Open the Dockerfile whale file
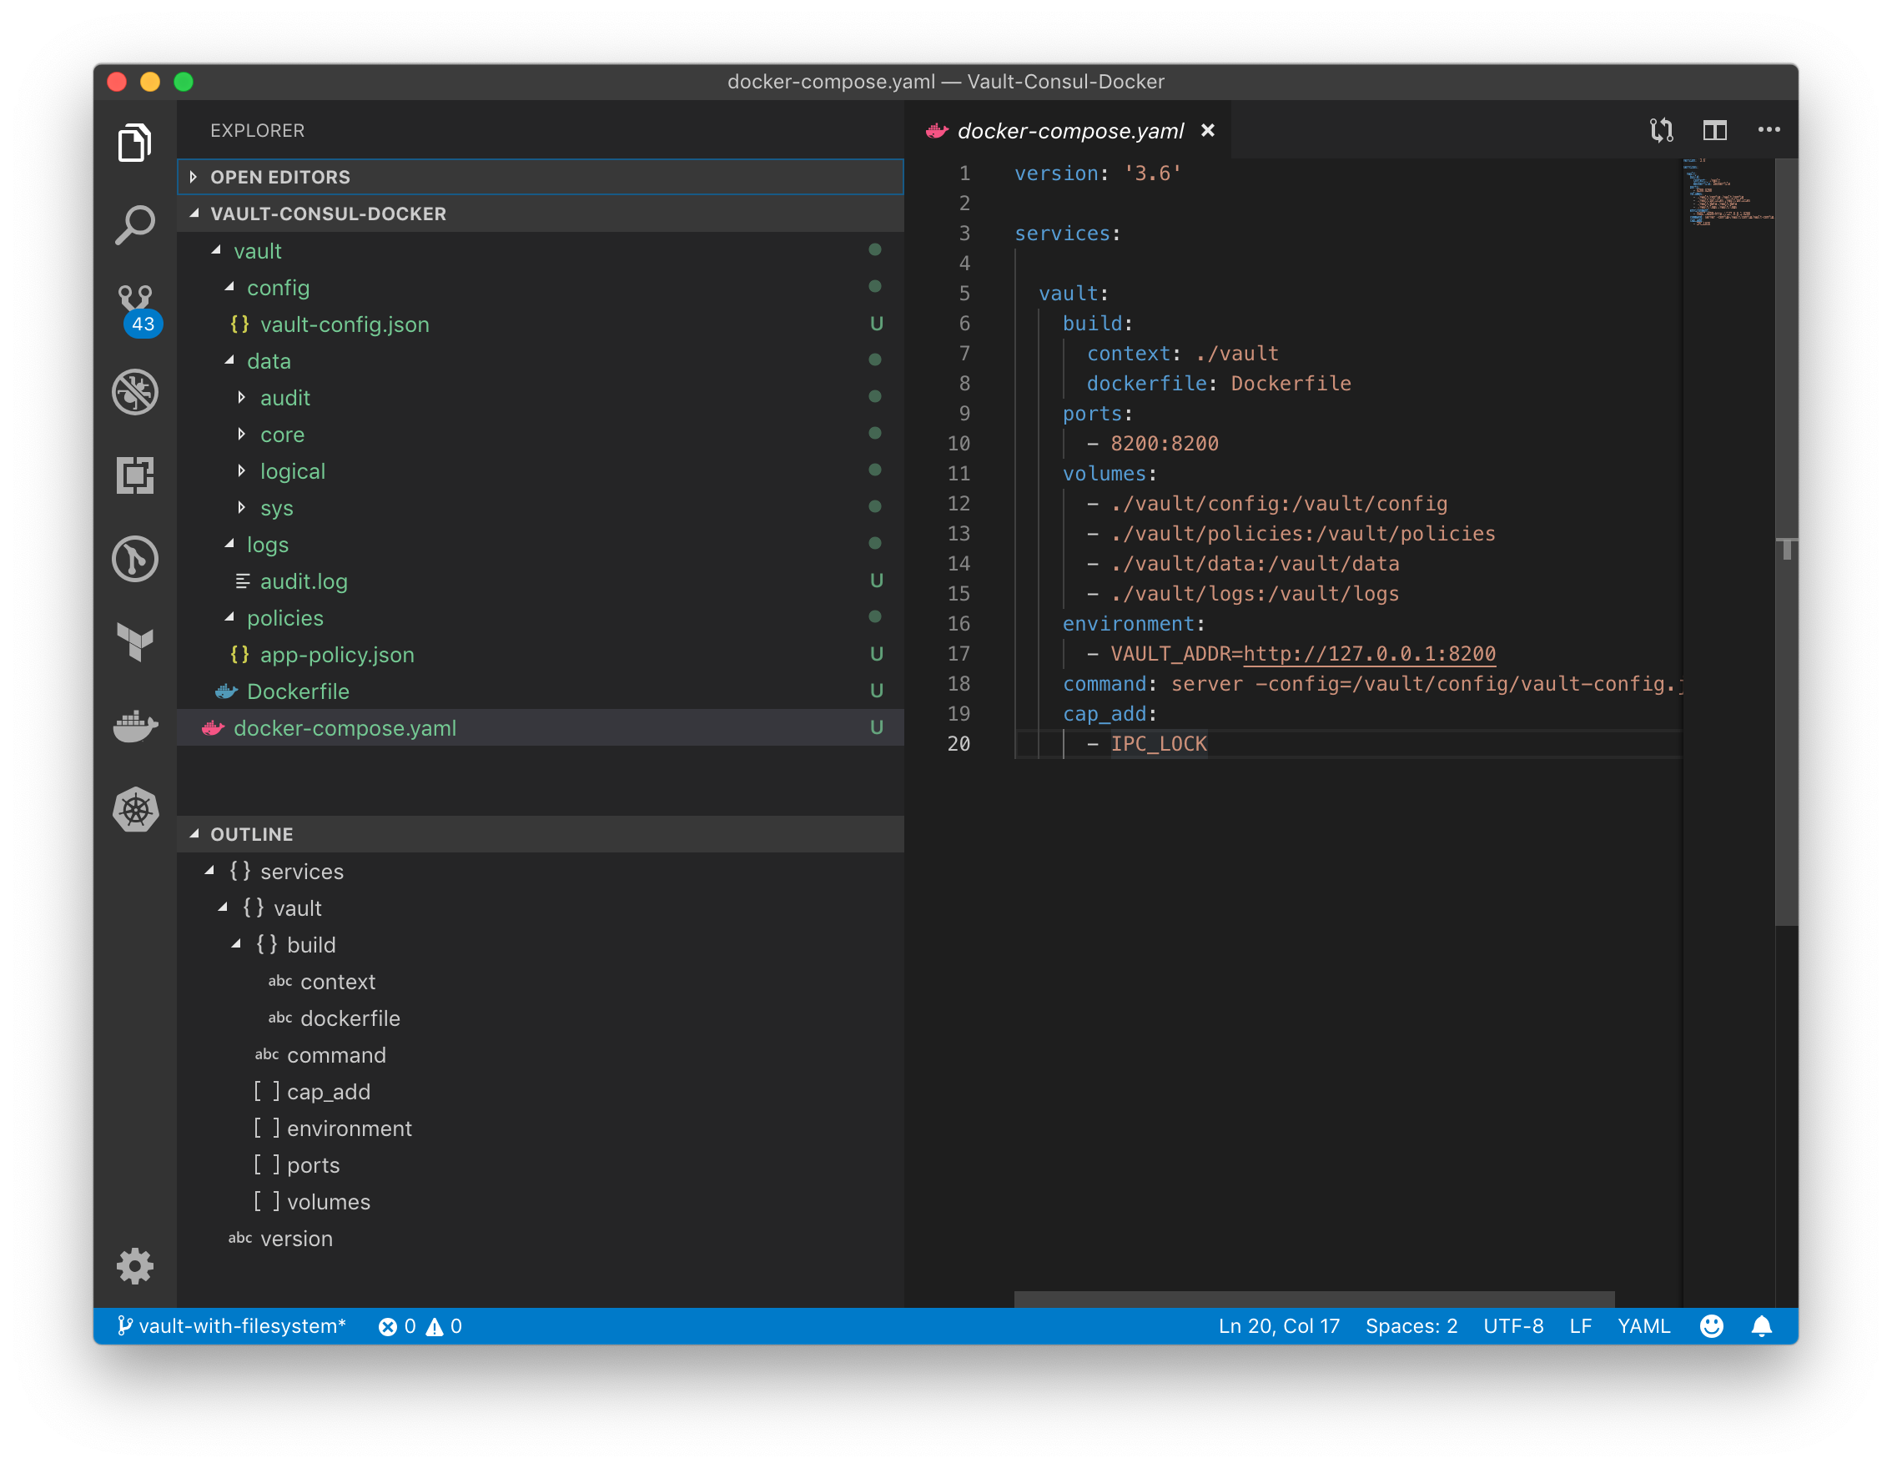 541,691
